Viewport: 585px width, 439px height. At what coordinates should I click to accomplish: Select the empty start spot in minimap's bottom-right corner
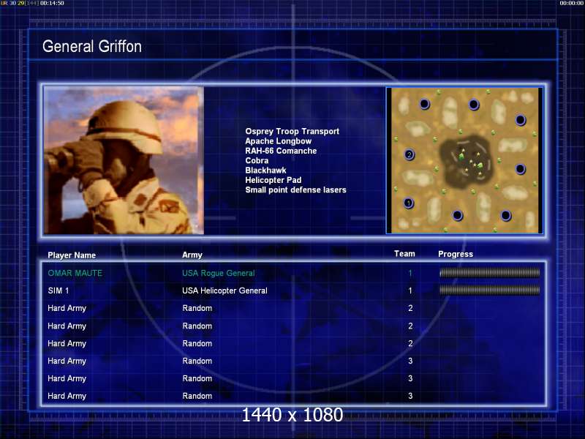(506, 215)
